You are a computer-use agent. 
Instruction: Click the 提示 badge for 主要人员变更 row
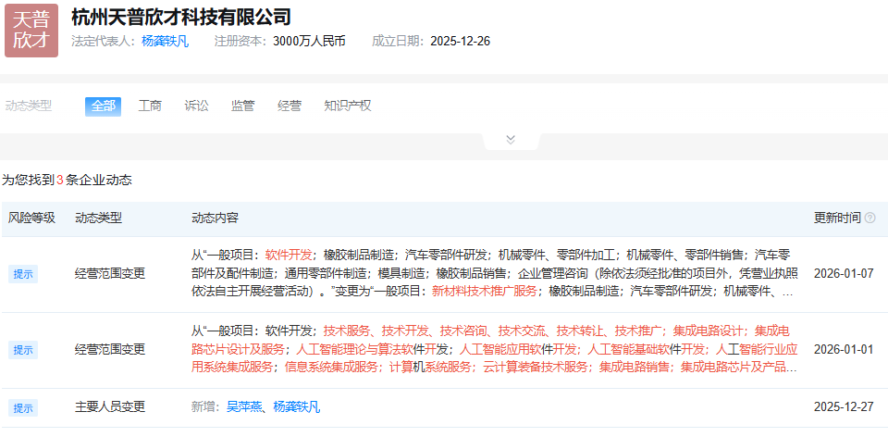click(x=22, y=407)
